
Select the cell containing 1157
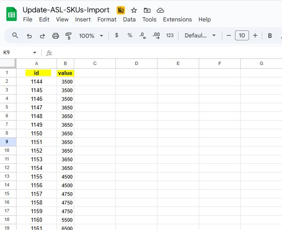coord(37,194)
